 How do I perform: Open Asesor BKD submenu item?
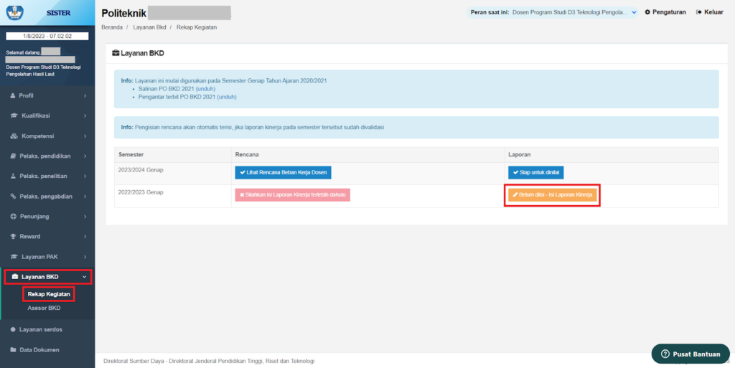pyautogui.click(x=44, y=308)
